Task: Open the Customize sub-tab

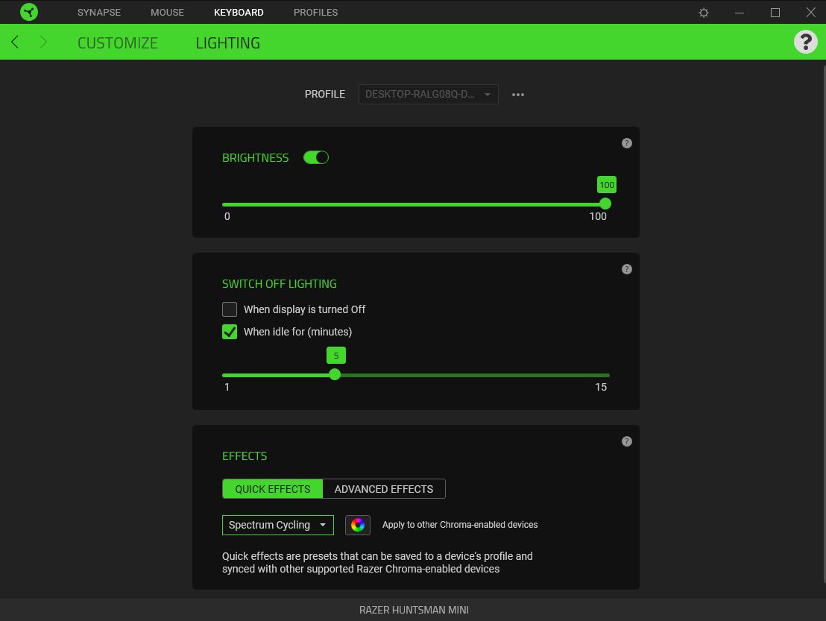Action: [118, 42]
